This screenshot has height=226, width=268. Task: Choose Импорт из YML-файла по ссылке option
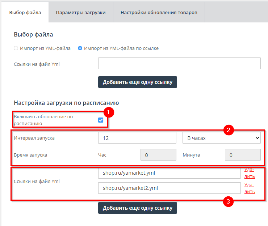click(80, 48)
